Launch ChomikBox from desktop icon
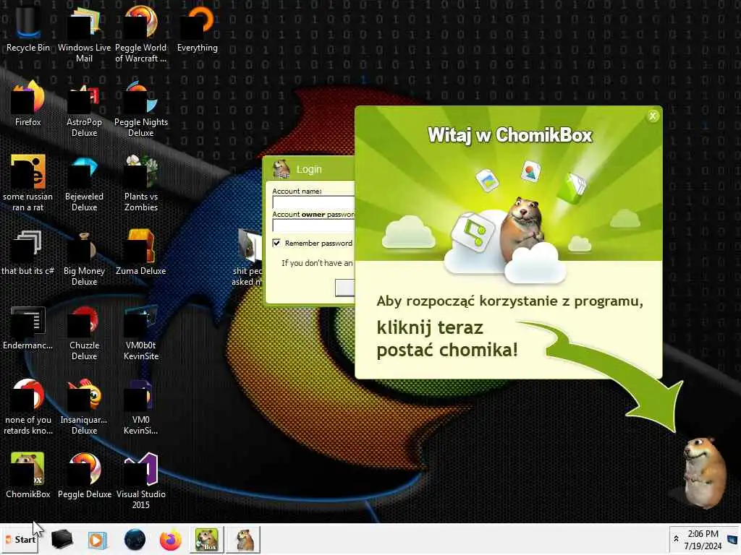The image size is (741, 555). pos(28,476)
